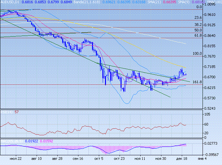Click the июл 22 date on time axis

tap(16, 159)
